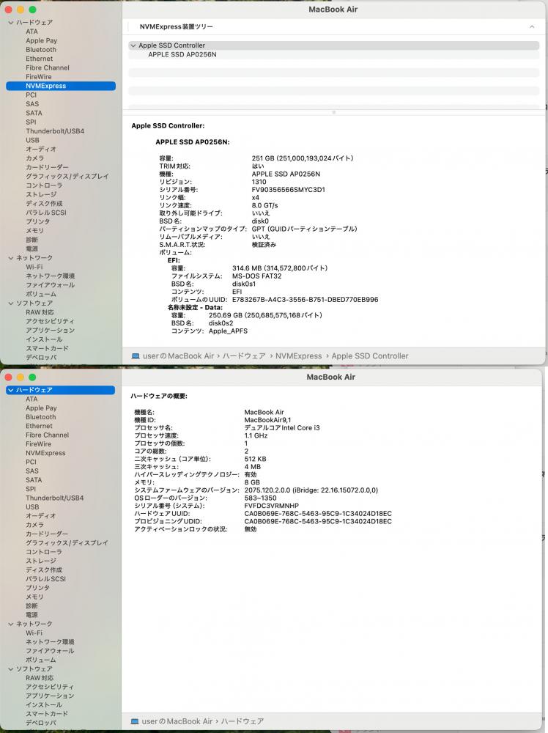Open コントローラ in hardware overview window sidebar
Viewport: 548px width, 733px height.
(x=44, y=552)
